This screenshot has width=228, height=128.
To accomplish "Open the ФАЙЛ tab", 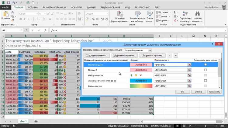I will coord(5,7).
